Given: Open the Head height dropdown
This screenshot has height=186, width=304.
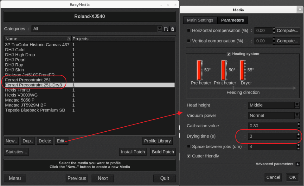Looking at the screenshot, I should pos(297,105).
